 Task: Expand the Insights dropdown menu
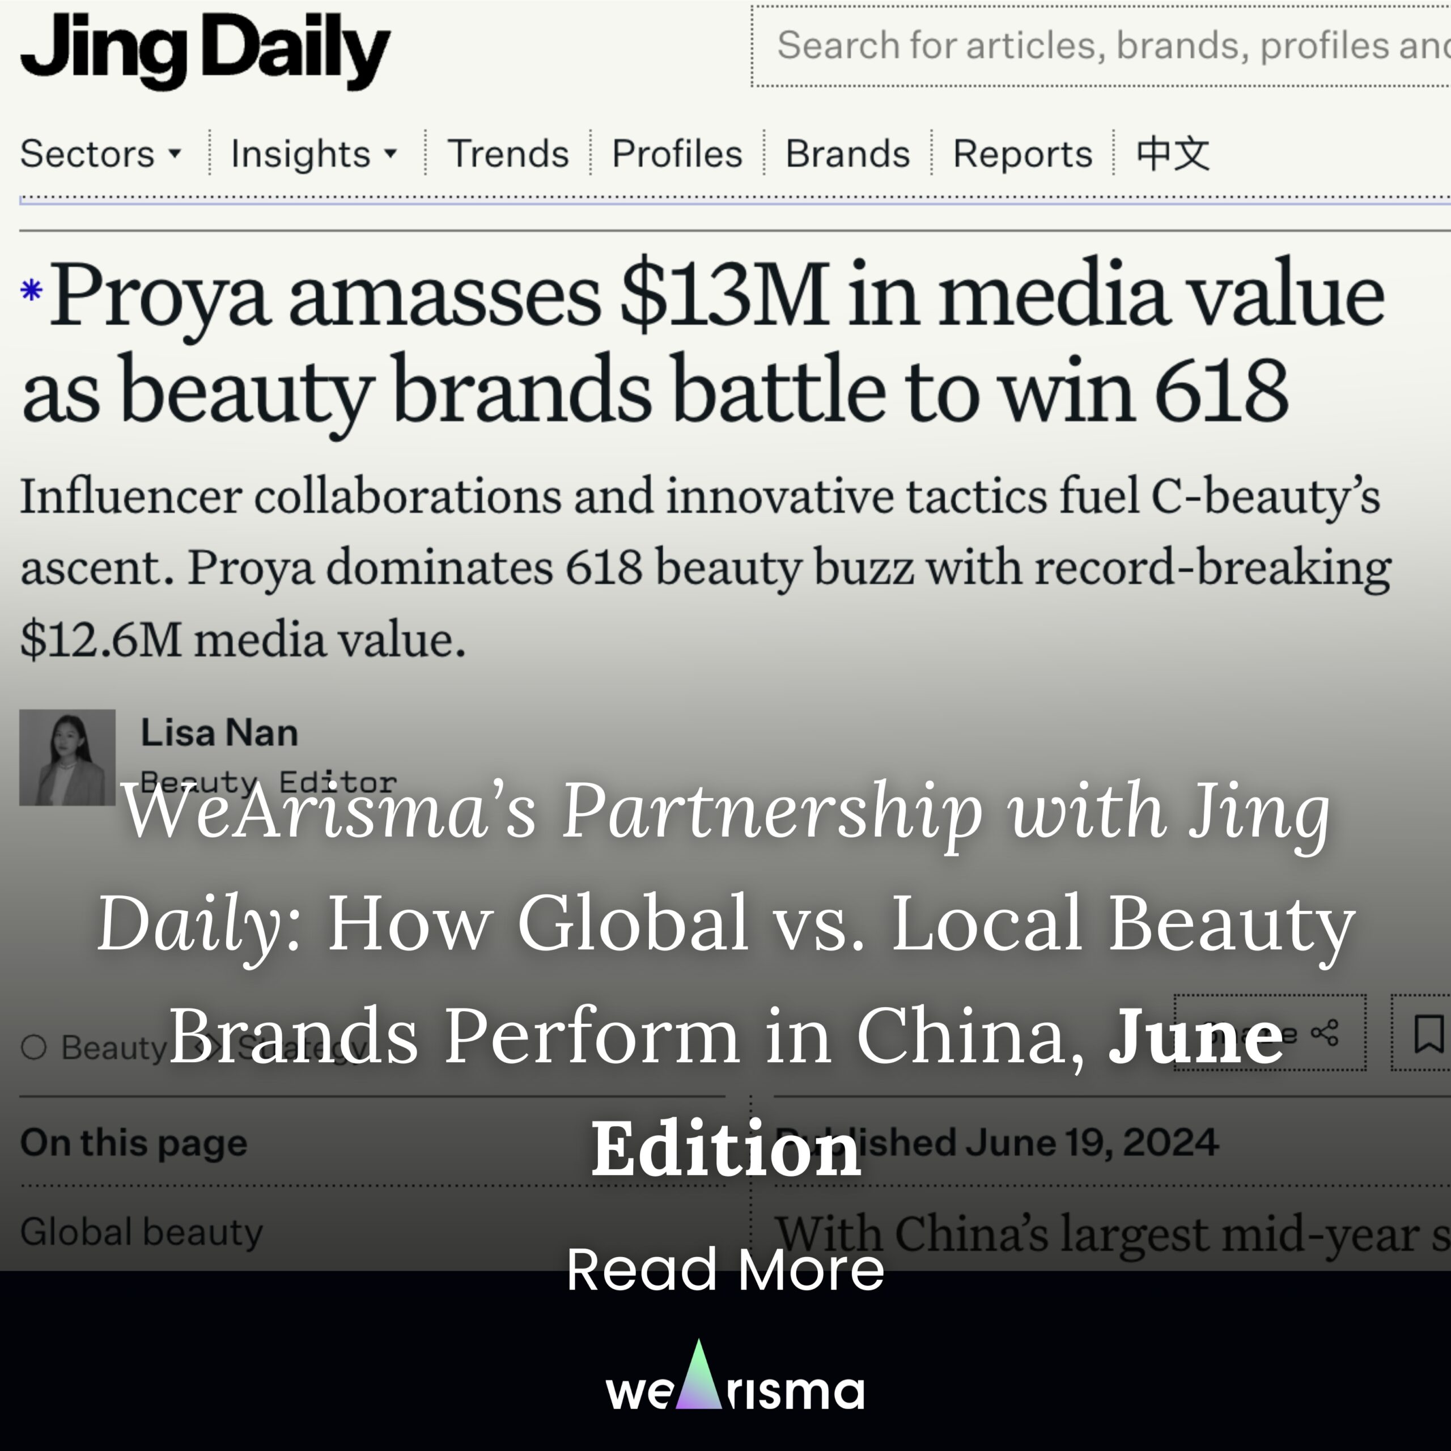[313, 154]
